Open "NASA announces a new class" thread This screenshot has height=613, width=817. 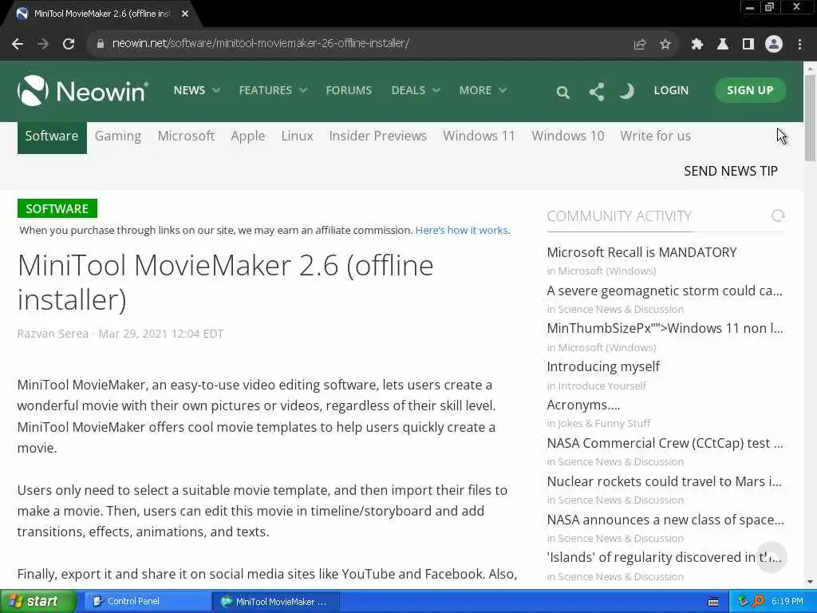(665, 520)
